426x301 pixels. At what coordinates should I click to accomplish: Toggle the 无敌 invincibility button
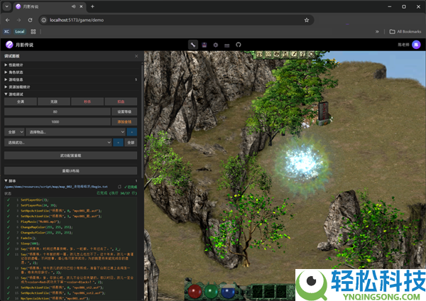coord(54,102)
